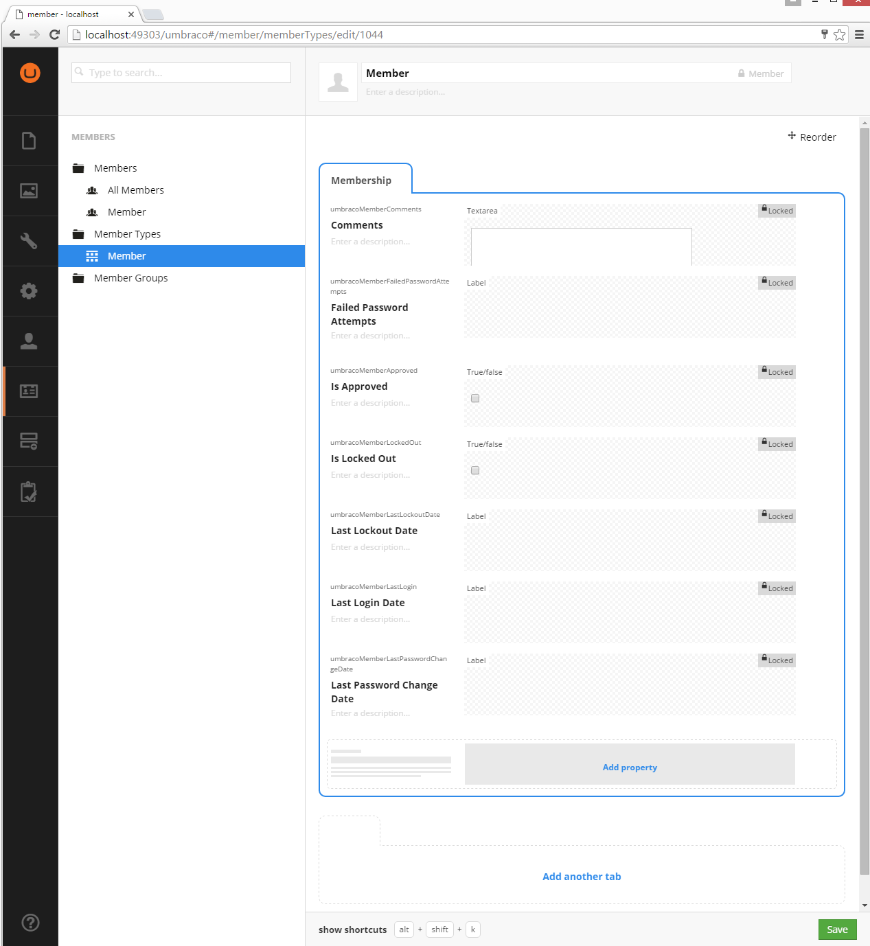Open the Users section icon
This screenshot has width=870, height=946.
pos(29,341)
